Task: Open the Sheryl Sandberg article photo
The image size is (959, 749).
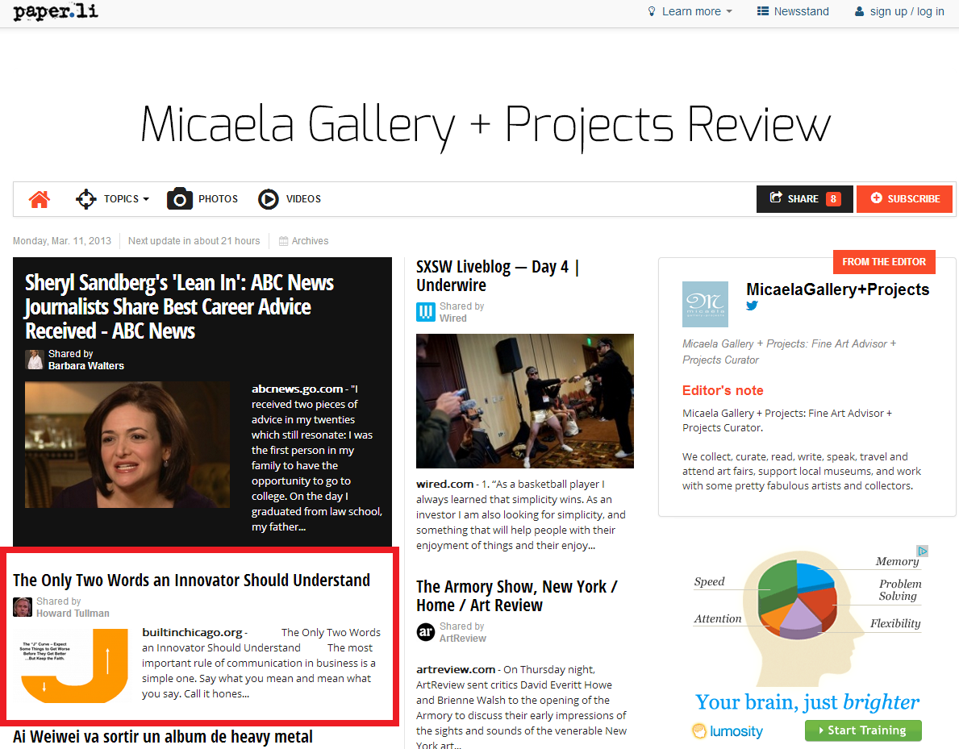Action: click(x=127, y=444)
